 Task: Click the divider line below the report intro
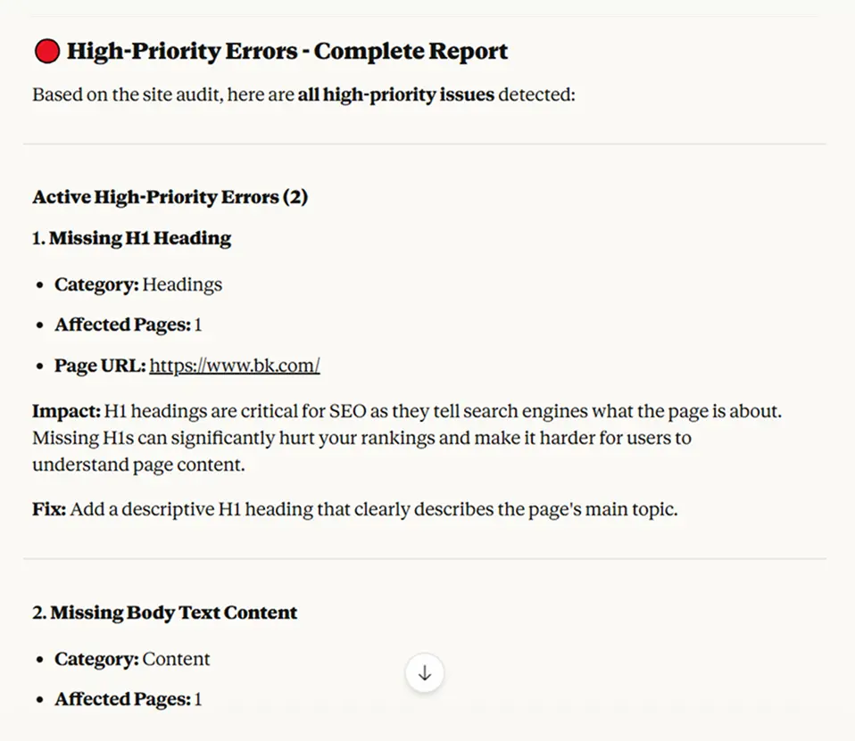(x=425, y=140)
